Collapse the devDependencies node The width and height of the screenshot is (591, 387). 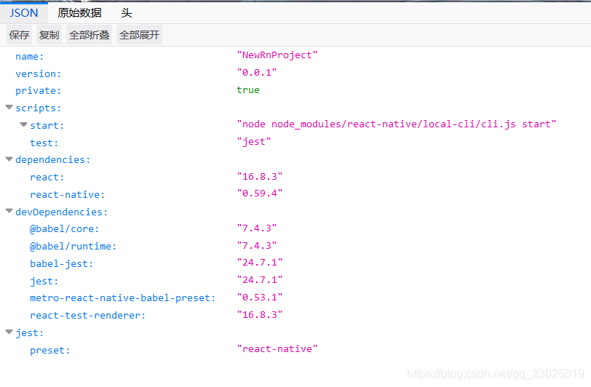[x=9, y=211]
